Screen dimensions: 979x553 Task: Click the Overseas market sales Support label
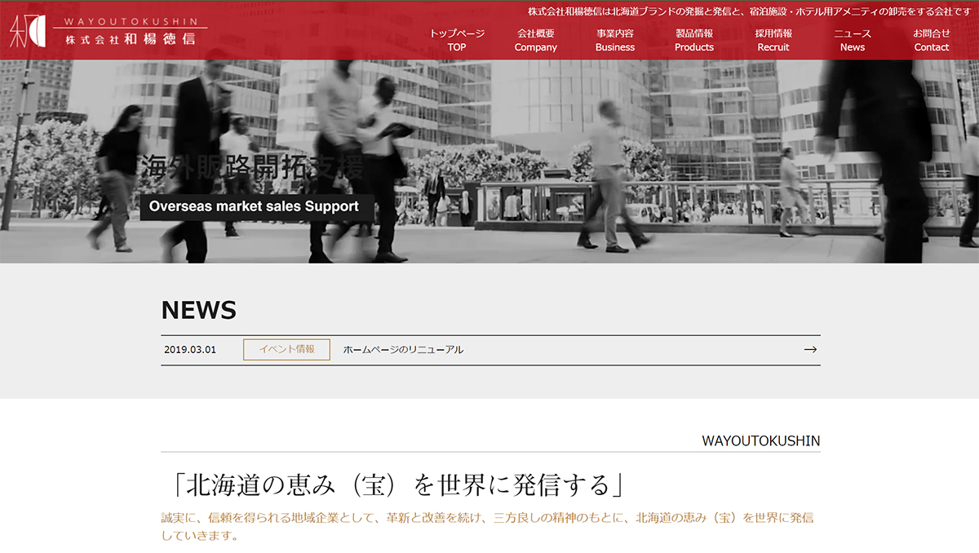tap(254, 207)
